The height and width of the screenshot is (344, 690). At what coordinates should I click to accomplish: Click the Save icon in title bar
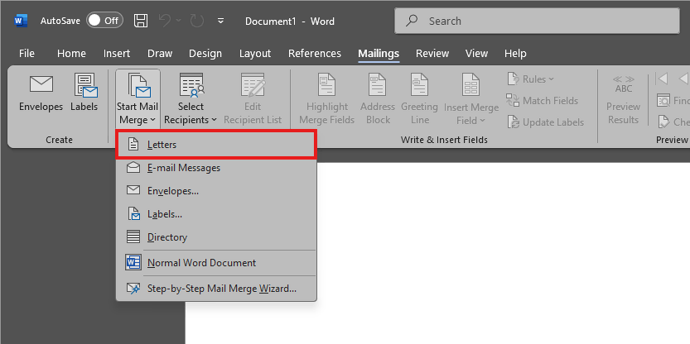click(x=142, y=21)
